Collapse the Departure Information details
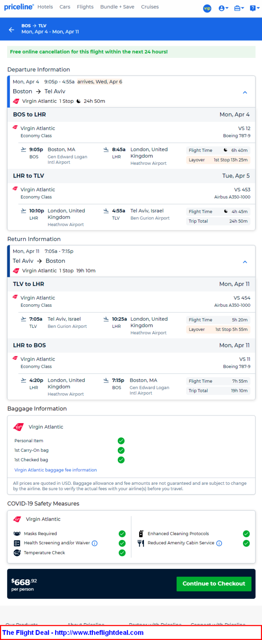The image size is (262, 640). pyautogui.click(x=245, y=92)
